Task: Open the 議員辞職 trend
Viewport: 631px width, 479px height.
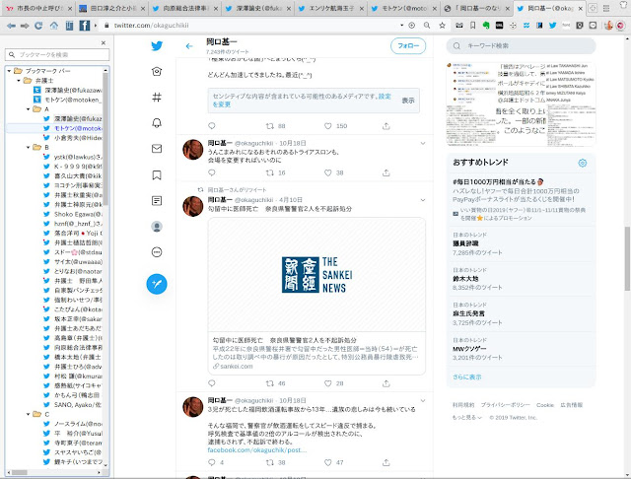Action: 522,243
